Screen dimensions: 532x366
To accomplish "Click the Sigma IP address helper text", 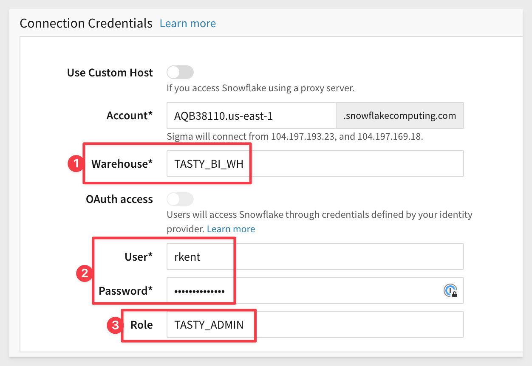I will click(x=295, y=137).
